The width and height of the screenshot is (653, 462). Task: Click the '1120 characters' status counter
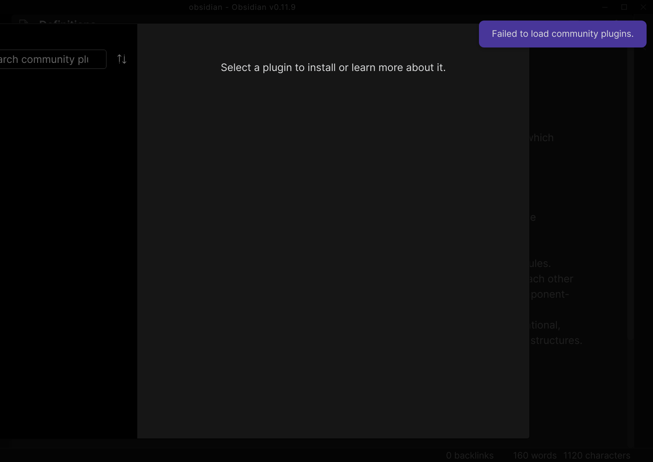coord(597,456)
